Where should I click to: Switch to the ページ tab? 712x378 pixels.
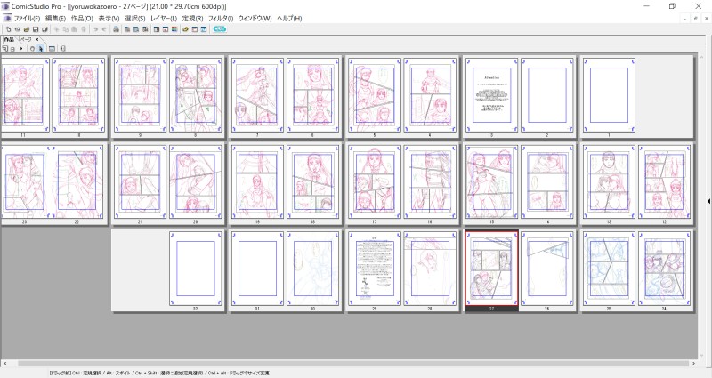pyautogui.click(x=26, y=39)
